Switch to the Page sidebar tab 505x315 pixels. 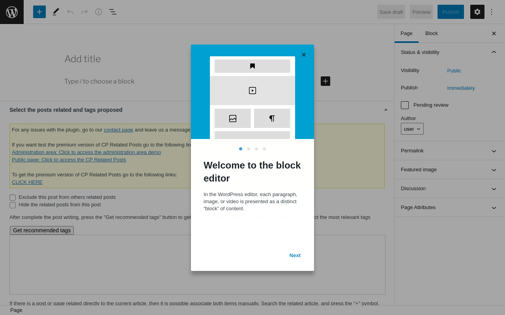click(x=406, y=33)
